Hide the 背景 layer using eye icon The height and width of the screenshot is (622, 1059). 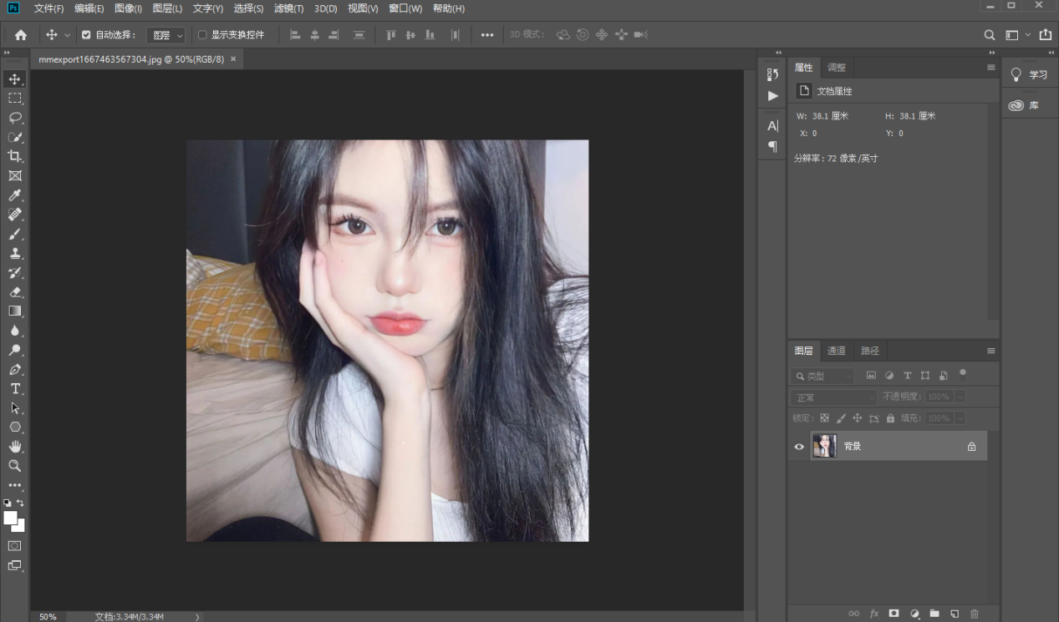point(799,447)
